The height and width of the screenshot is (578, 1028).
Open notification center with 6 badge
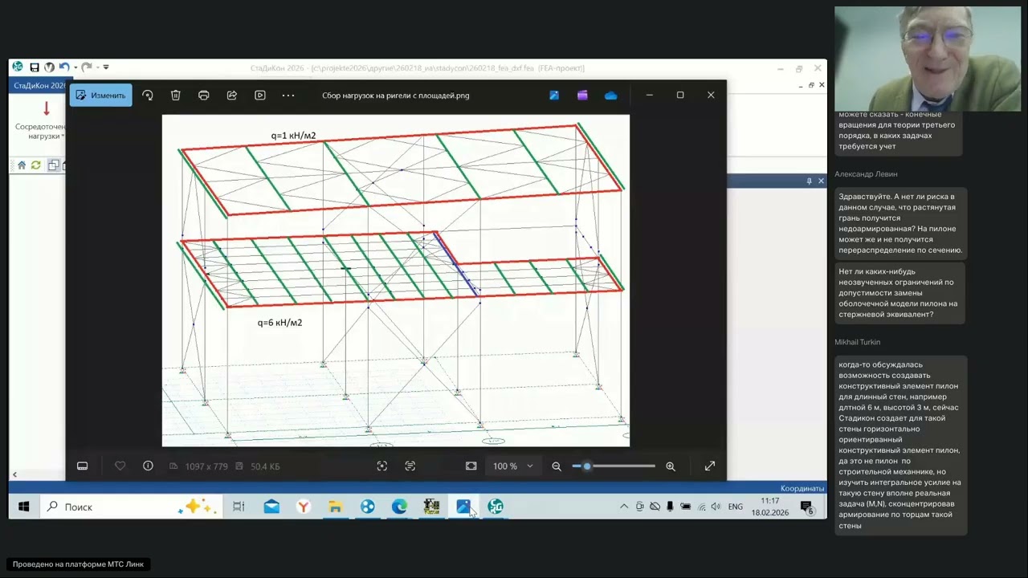point(807,507)
